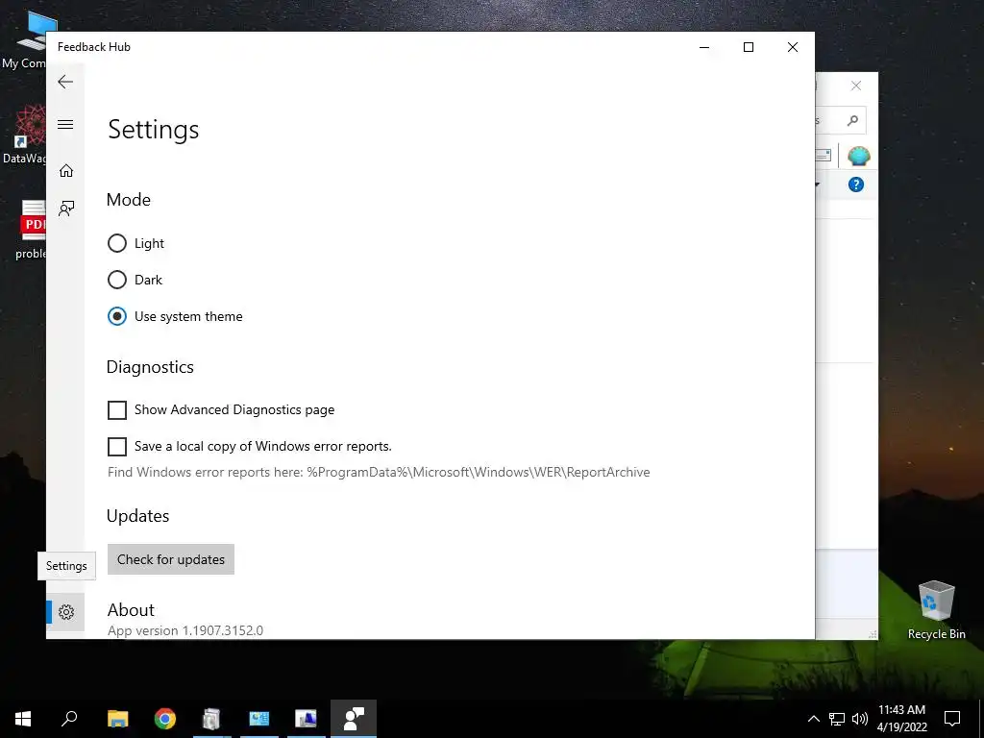This screenshot has height=738, width=984.
Task: Select the My Computer desktop icon
Action: point(26,38)
